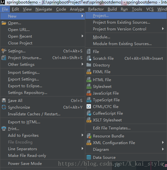The image size is (167, 170).
Task: Open the Code menu
Action: pos(61,9)
